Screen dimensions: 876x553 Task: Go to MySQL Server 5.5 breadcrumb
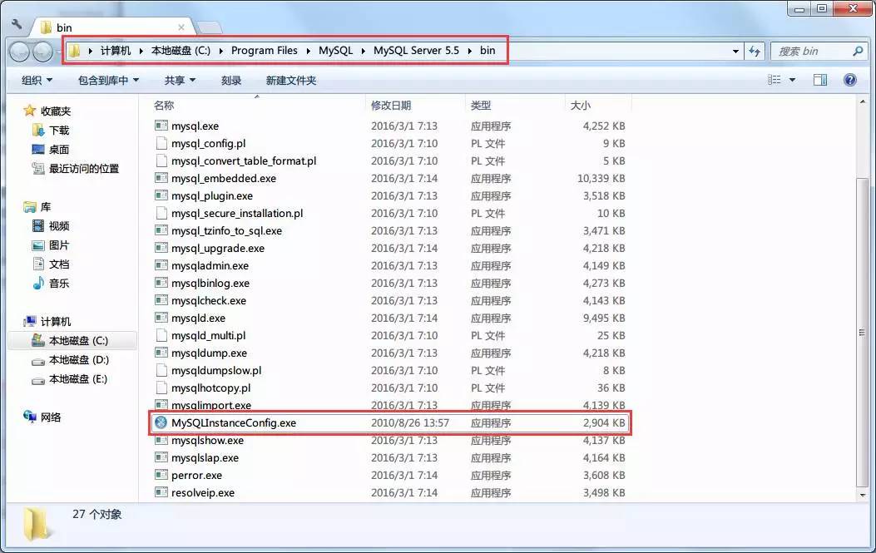click(x=416, y=50)
